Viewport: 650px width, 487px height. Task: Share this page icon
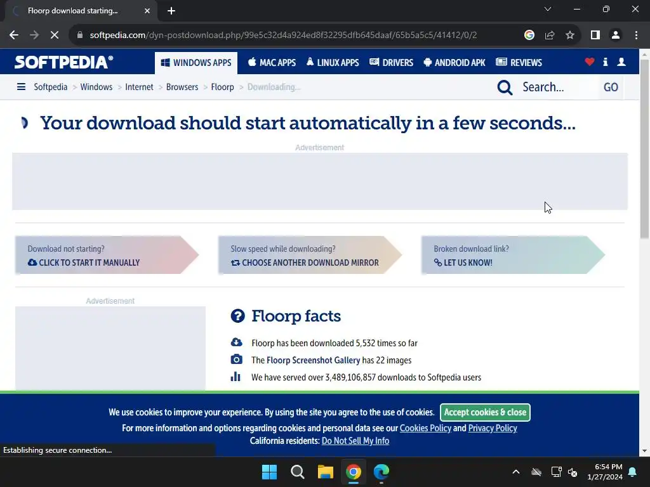click(x=550, y=36)
